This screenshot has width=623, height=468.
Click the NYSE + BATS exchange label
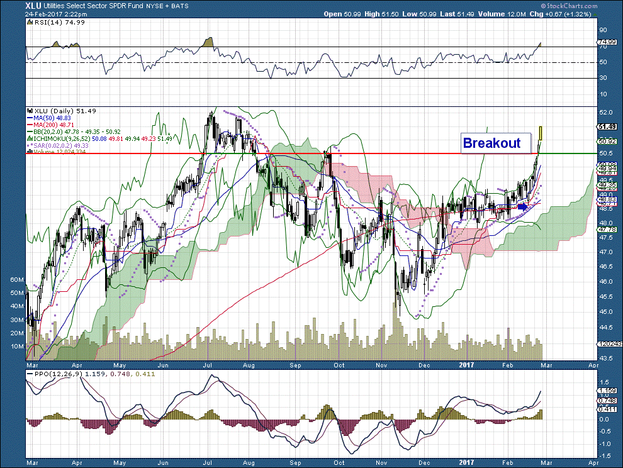[x=167, y=6]
